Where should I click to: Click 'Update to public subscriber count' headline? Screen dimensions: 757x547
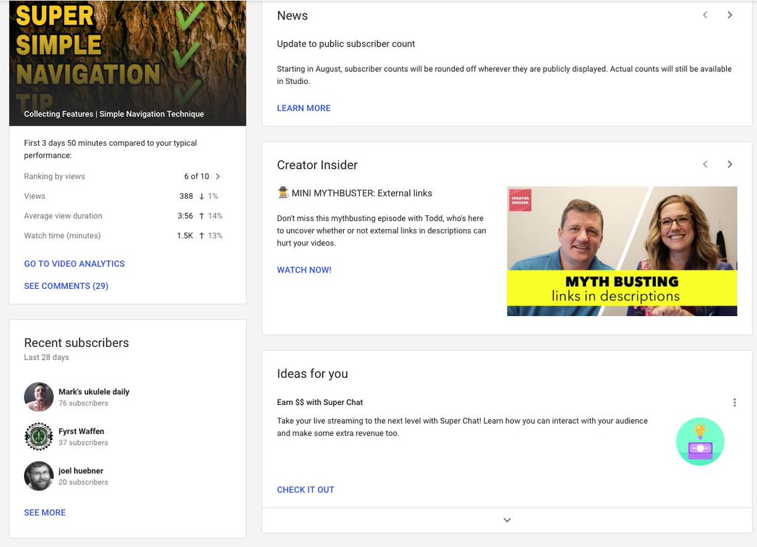pos(346,44)
